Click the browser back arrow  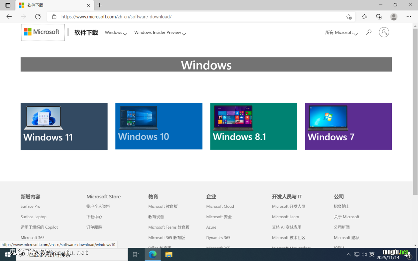tap(9, 17)
